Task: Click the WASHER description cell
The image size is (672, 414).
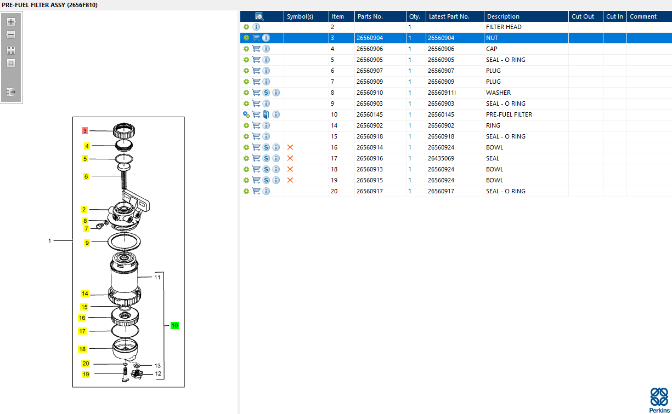Action: tap(526, 93)
